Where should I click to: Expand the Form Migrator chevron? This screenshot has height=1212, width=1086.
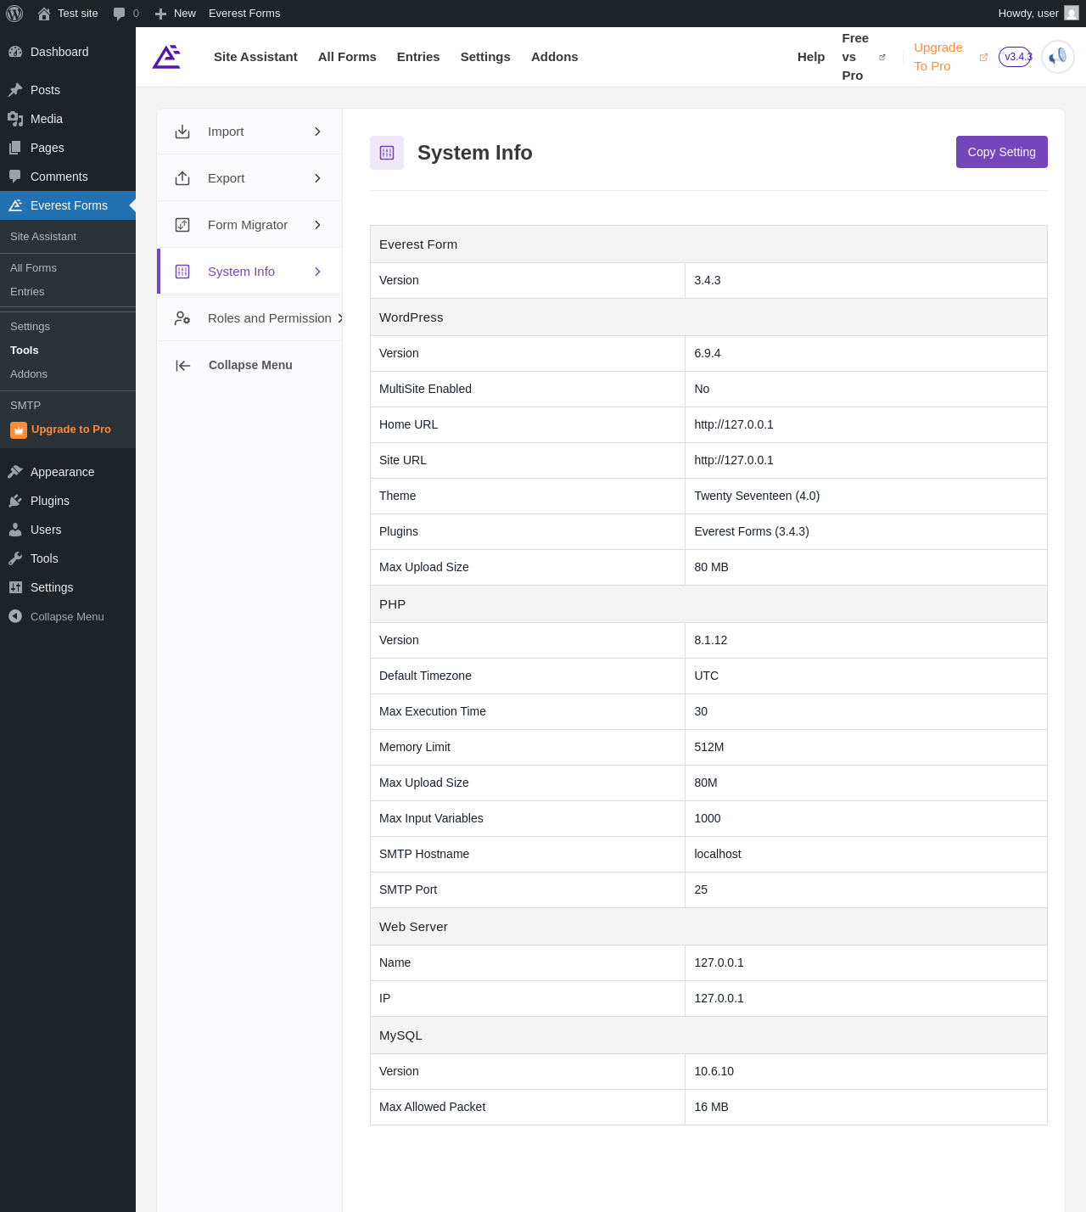[x=317, y=225]
